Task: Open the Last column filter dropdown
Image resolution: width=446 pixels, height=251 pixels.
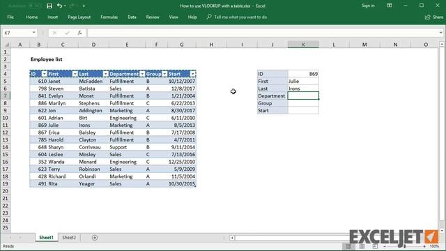Action: (105, 74)
